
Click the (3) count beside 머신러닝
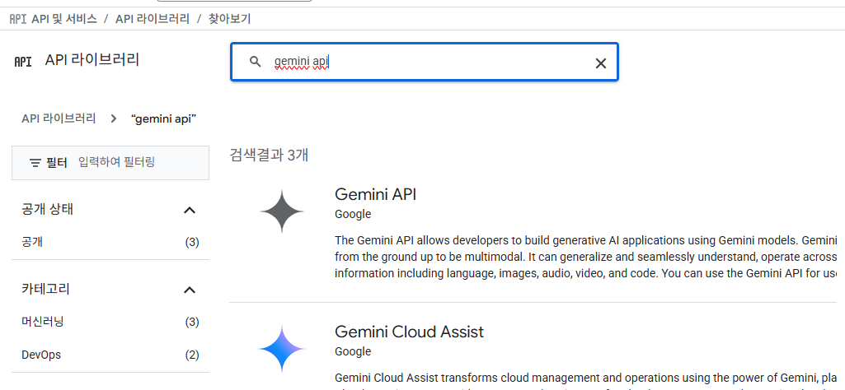point(192,323)
